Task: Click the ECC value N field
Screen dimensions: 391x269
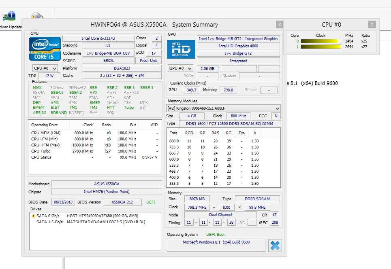Action: point(276,116)
